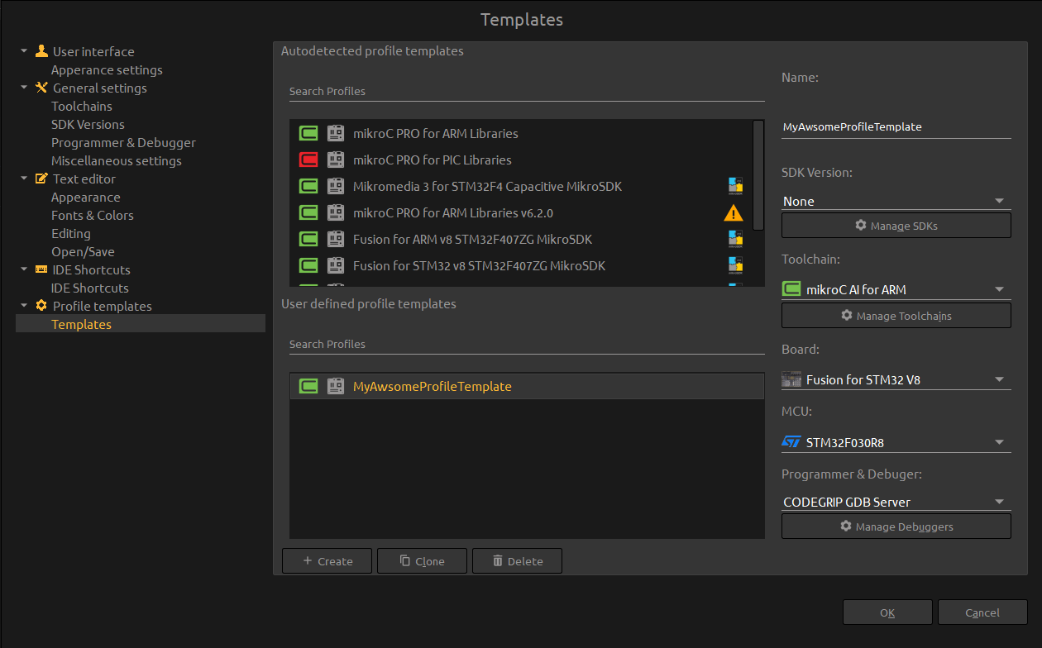Delete the selected profile template
This screenshot has height=648, width=1042.
(x=517, y=561)
